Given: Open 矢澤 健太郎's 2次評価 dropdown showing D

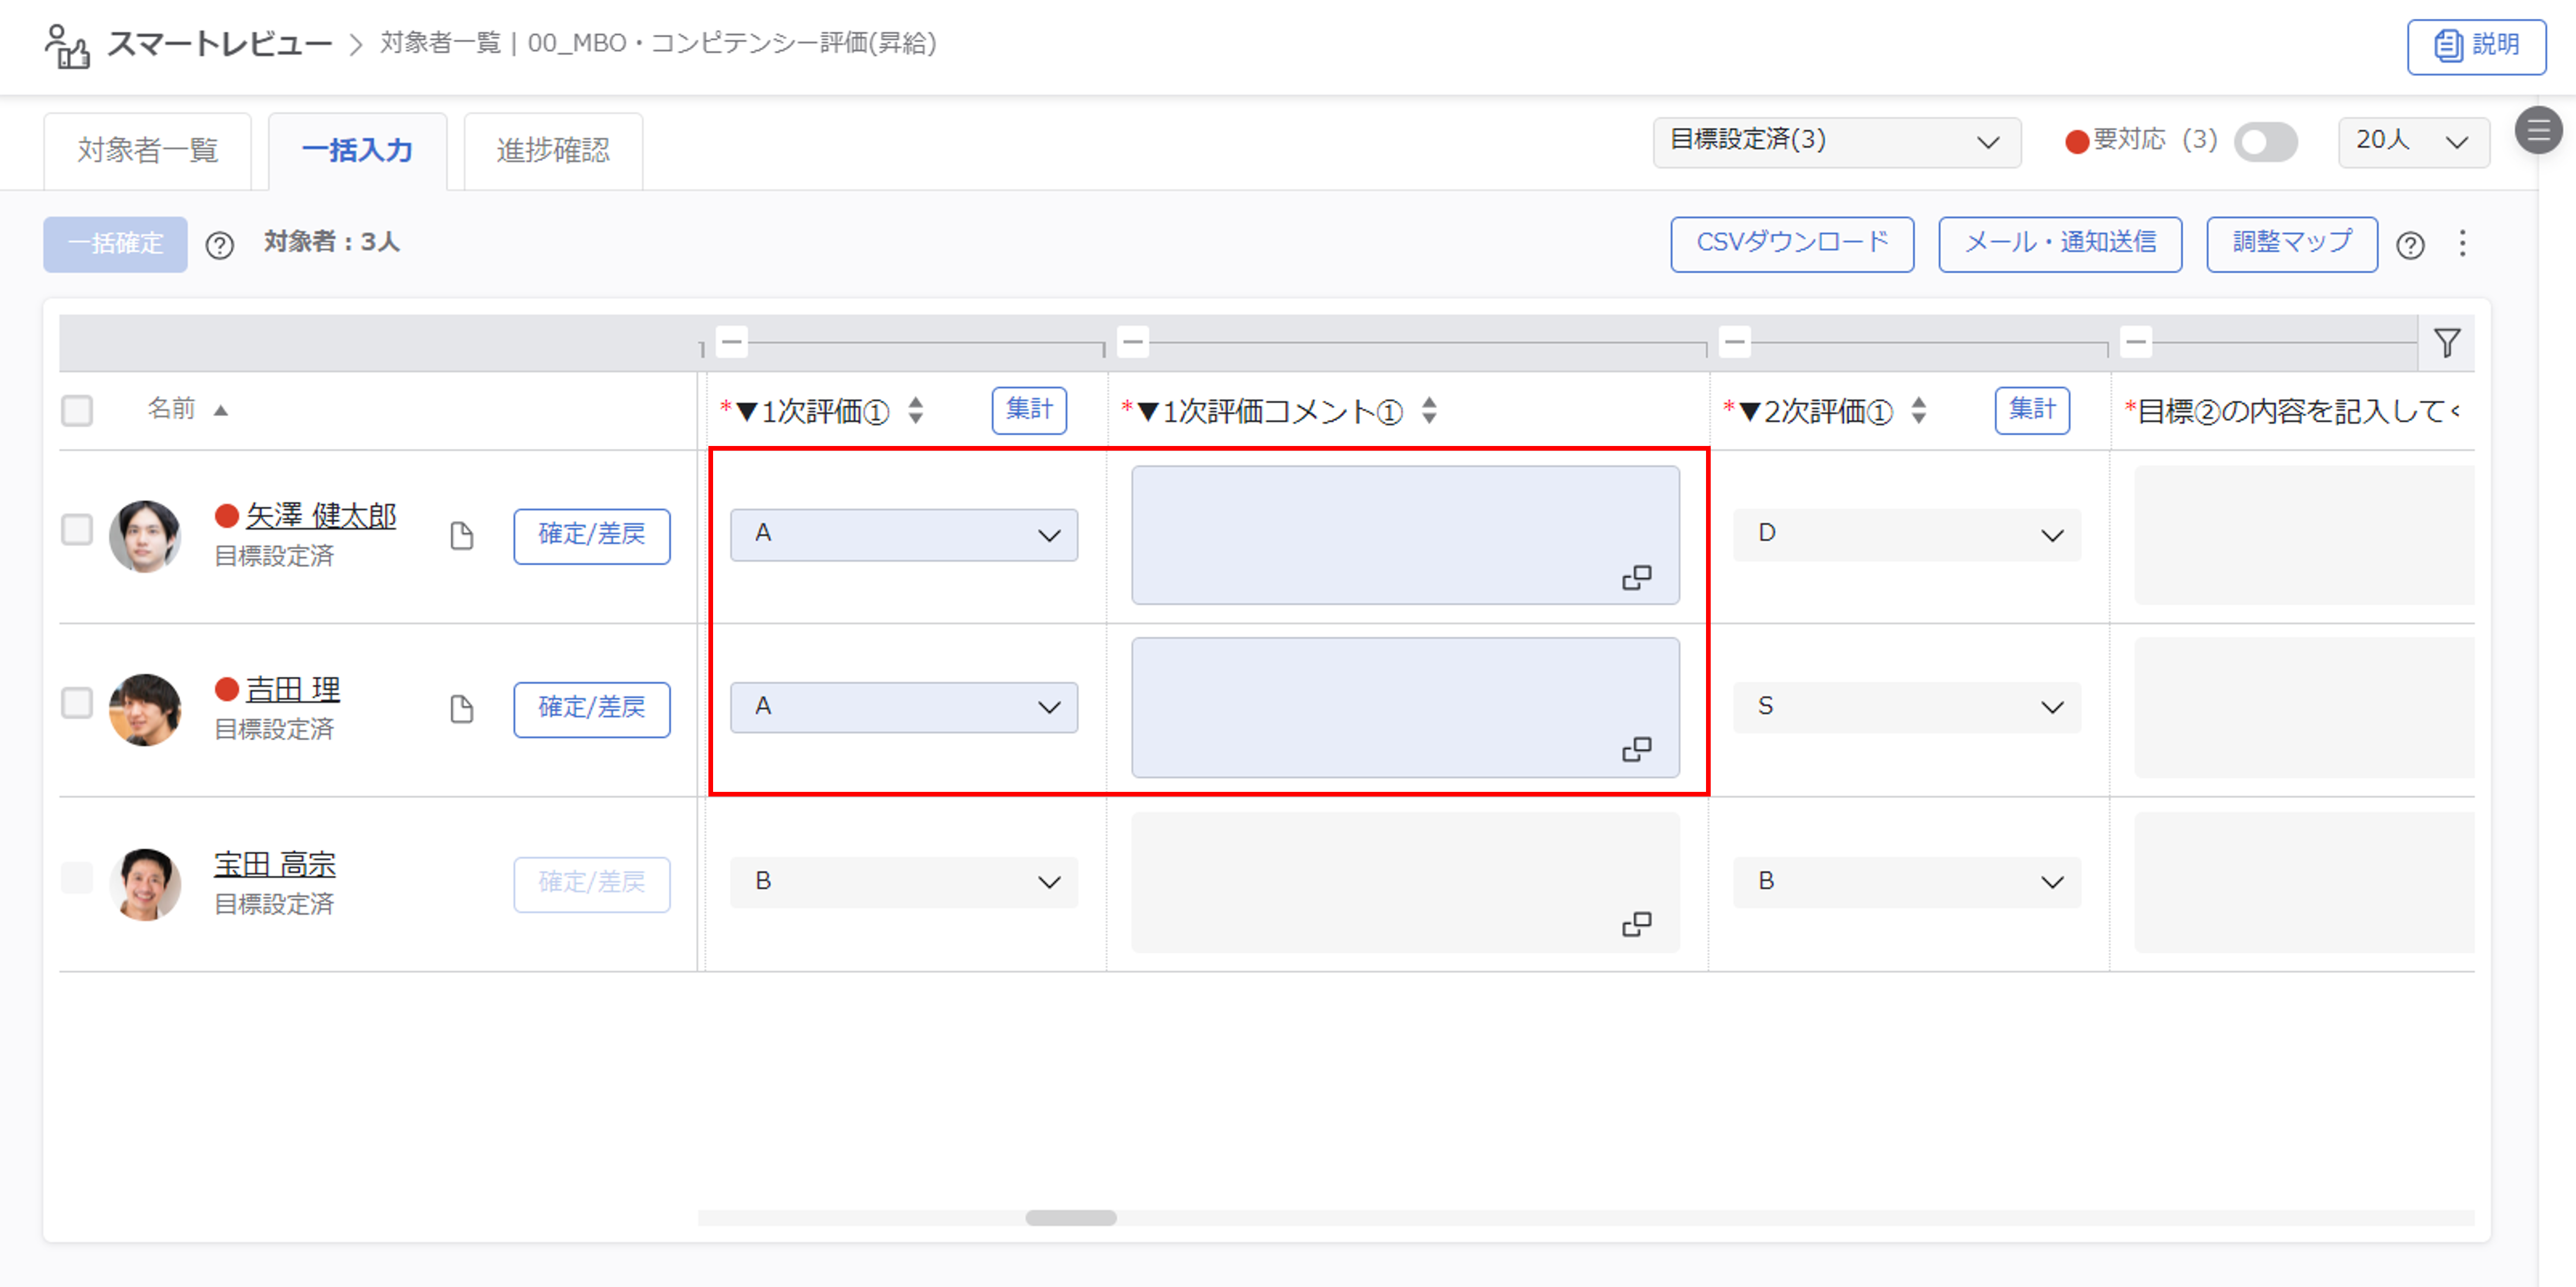Looking at the screenshot, I should tap(1906, 534).
